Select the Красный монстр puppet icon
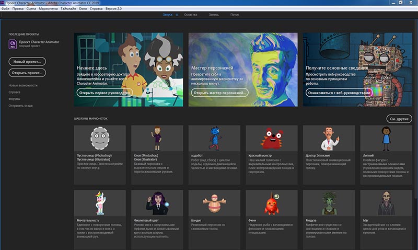 [x=272, y=138]
